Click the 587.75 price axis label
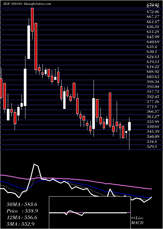The height and width of the screenshot is (229, 163). [153, 92]
